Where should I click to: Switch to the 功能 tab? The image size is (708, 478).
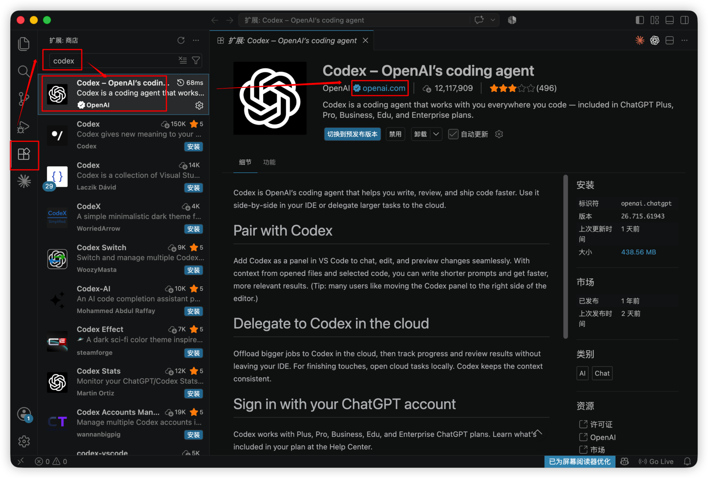tap(269, 162)
